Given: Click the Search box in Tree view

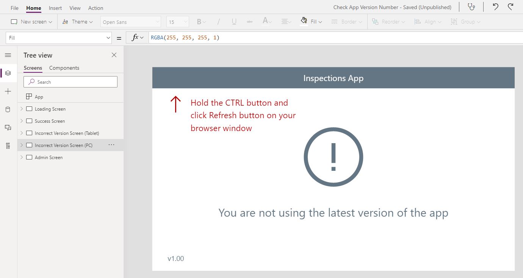Looking at the screenshot, I should click(70, 82).
